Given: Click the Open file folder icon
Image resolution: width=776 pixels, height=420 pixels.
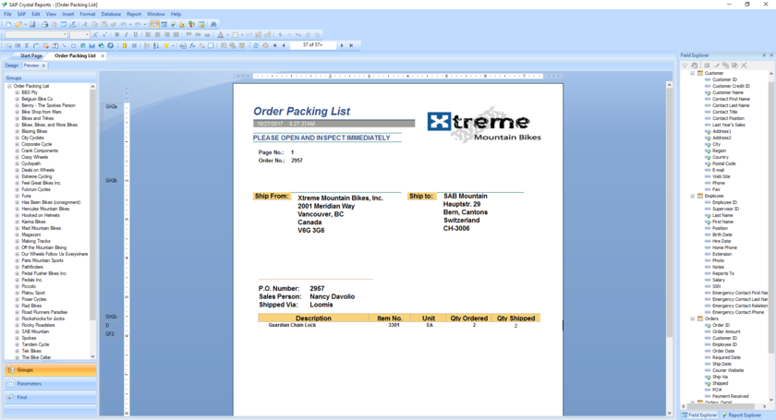Looking at the screenshot, I should click(x=18, y=24).
